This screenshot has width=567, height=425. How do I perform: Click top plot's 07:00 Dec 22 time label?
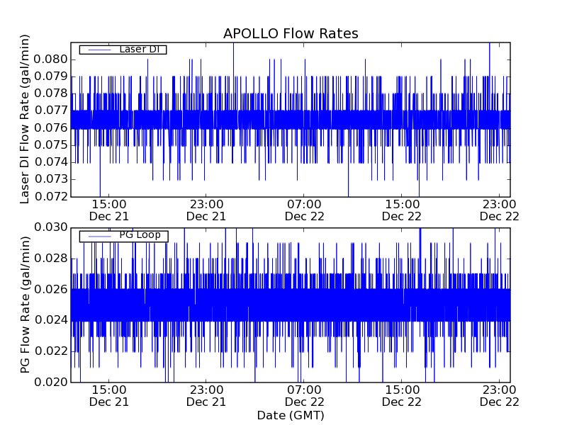[x=304, y=210]
